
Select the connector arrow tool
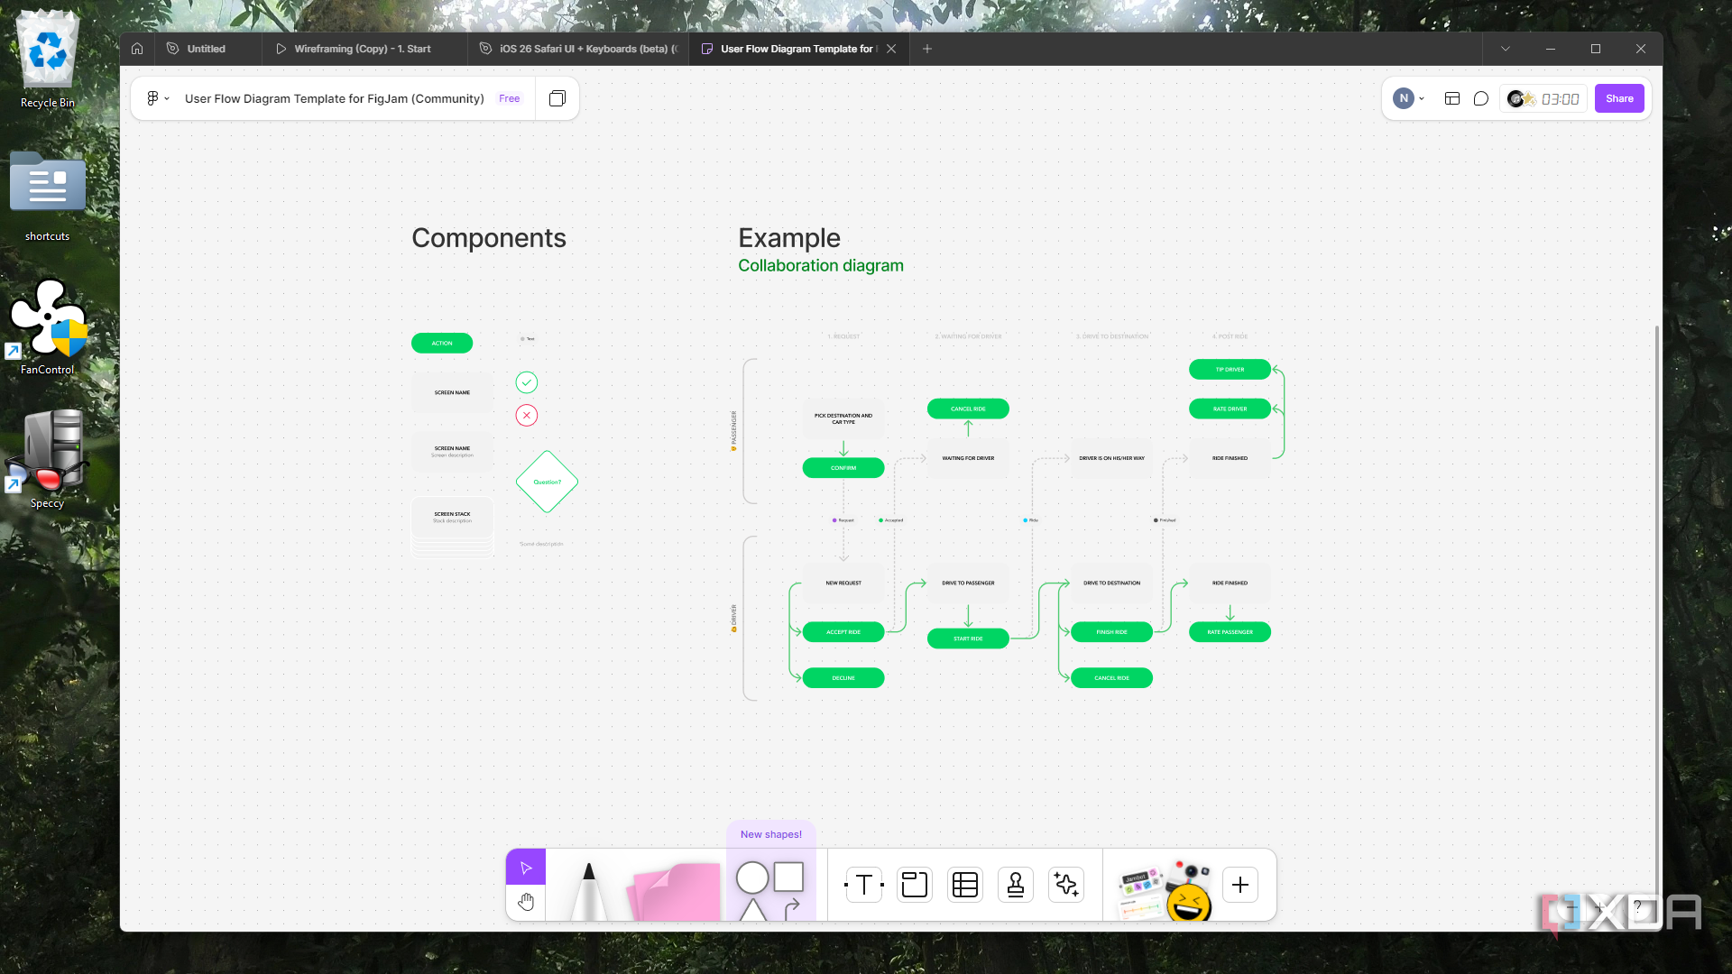coord(792,908)
